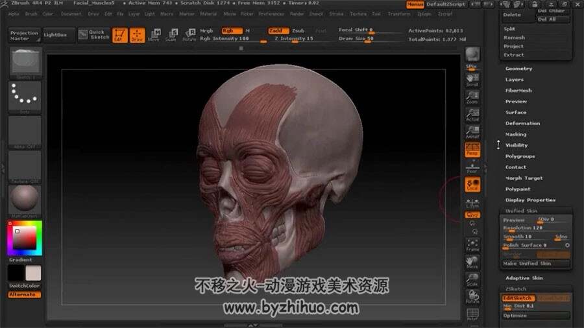Open the current brush thumbnail
This screenshot has height=328, width=584.
click(25, 62)
